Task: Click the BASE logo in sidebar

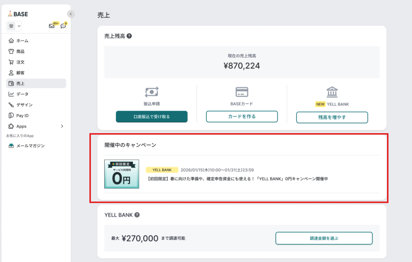Action: tap(18, 14)
